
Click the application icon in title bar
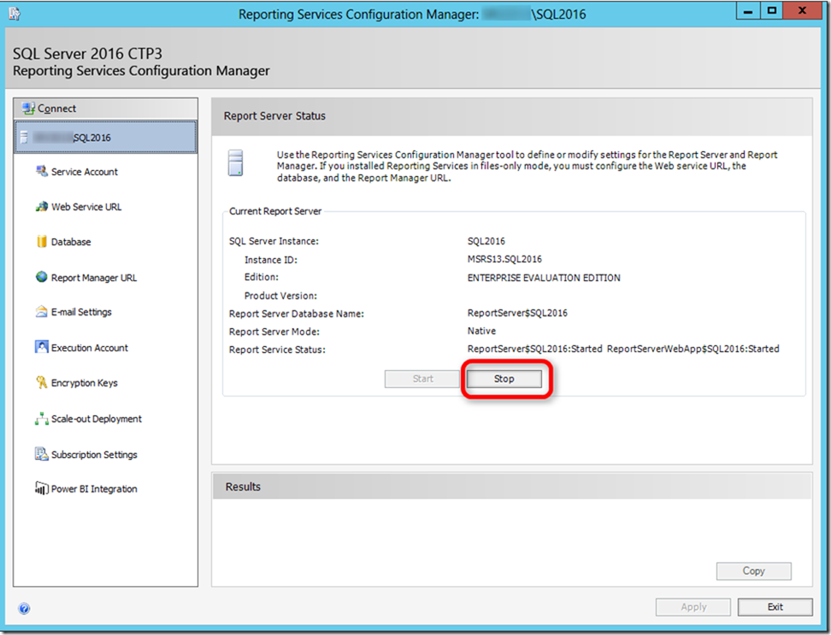[15, 14]
